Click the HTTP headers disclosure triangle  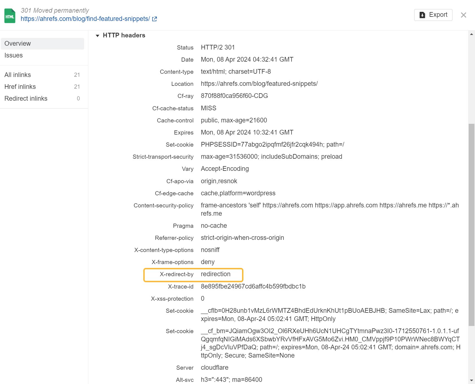[x=98, y=35]
